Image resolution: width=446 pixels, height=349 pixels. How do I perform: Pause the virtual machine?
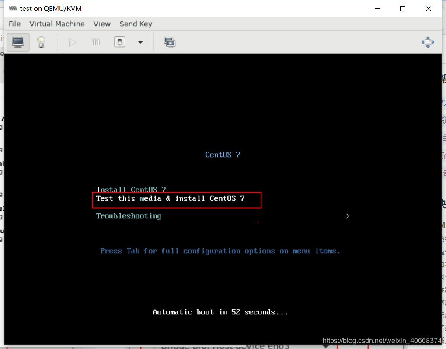(x=96, y=42)
